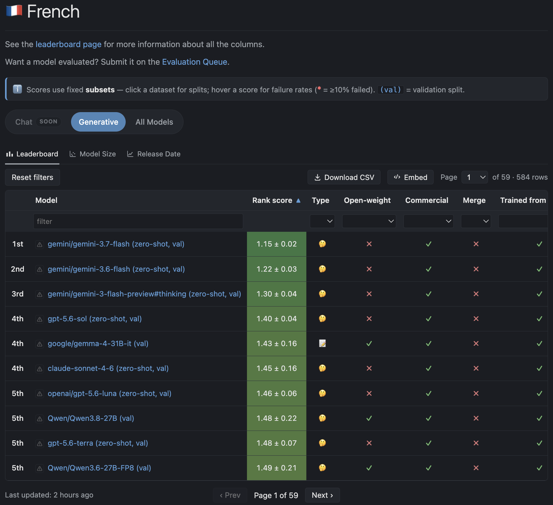The height and width of the screenshot is (505, 553).
Task: Click thinking-face type icon in claude-sonnet-4-6 row
Action: tap(322, 368)
